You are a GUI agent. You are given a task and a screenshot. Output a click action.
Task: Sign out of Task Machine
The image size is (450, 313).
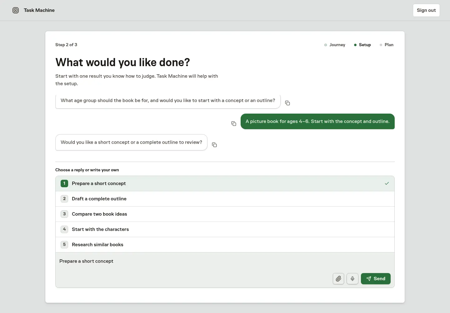426,10
